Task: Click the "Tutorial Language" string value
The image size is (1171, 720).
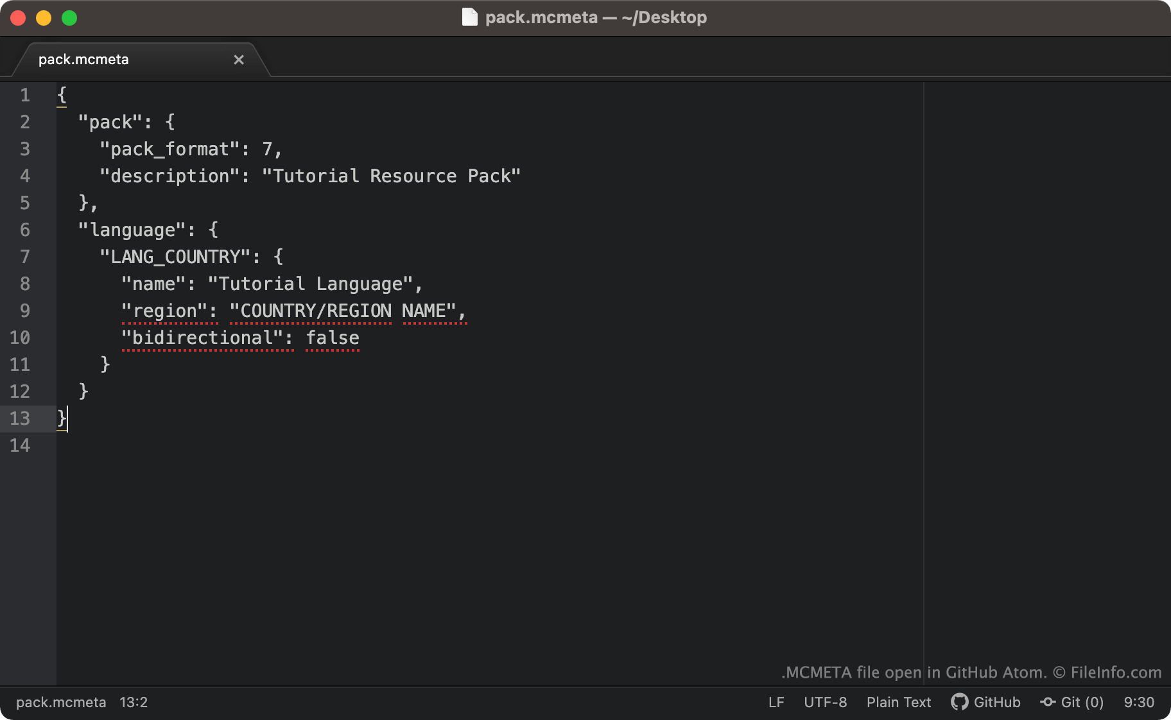Action: tap(311, 284)
